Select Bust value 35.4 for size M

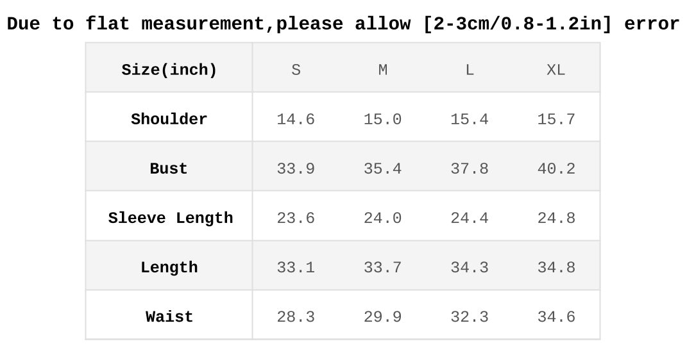(383, 169)
